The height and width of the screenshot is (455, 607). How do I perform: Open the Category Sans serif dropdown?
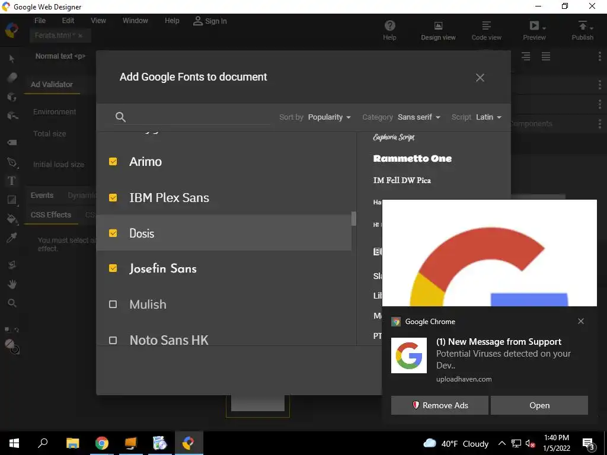coord(419,117)
